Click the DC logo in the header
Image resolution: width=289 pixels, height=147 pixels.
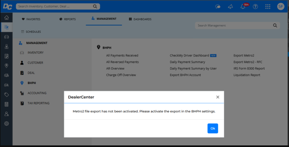(7, 6)
